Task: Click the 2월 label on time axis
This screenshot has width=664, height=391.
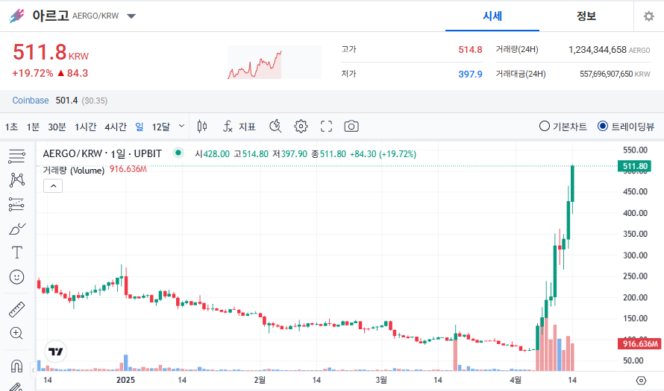Action: click(x=260, y=380)
